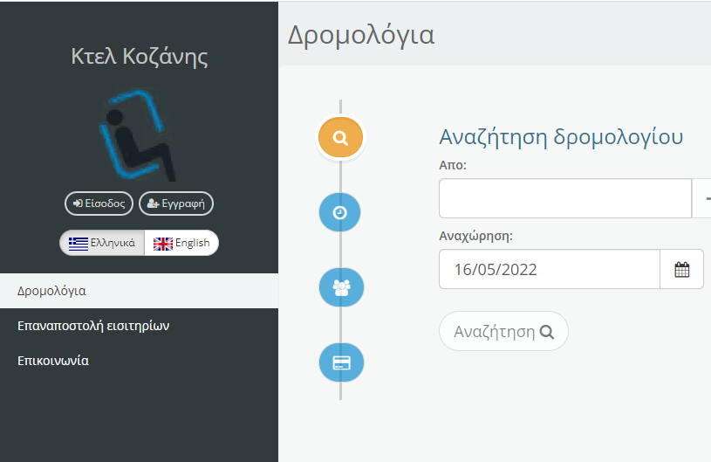The width and height of the screenshot is (711, 462).
Task: Select the clock schedule step icon
Action: [340, 212]
